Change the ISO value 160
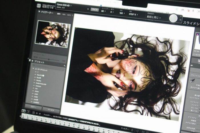The height and width of the screenshot is (133, 200). point(122,13)
